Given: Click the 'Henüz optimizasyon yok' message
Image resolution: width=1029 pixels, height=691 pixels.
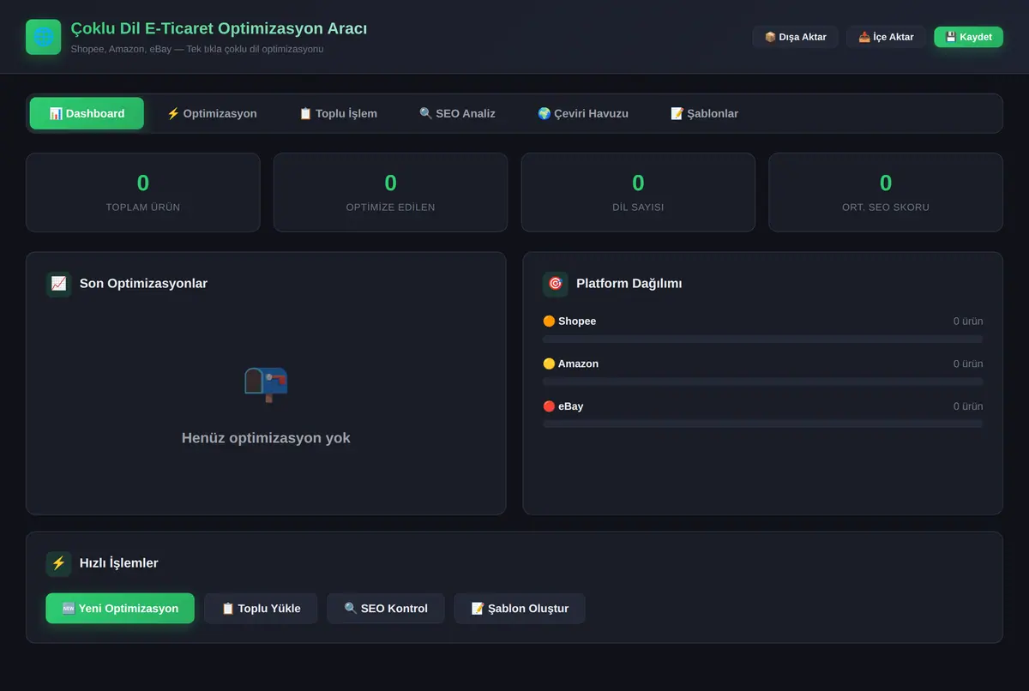Looking at the screenshot, I should click(266, 438).
